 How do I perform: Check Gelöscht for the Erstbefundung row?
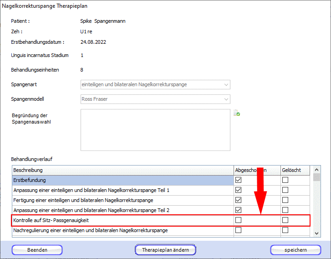pyautogui.click(x=285, y=180)
